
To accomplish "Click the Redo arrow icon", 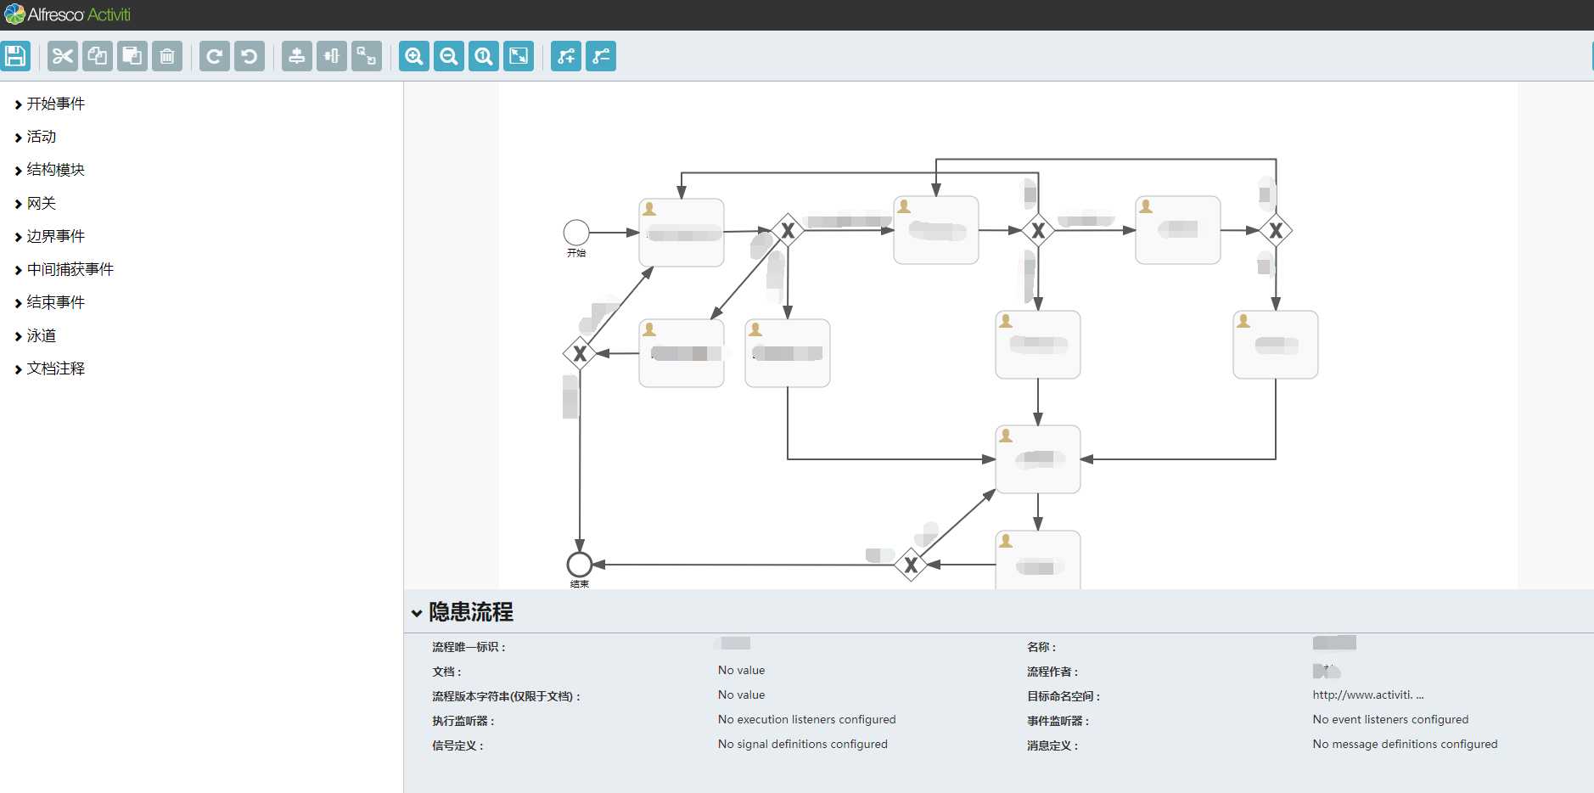I will point(215,57).
